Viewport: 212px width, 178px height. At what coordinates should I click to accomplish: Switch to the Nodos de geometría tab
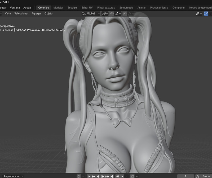[201, 8]
